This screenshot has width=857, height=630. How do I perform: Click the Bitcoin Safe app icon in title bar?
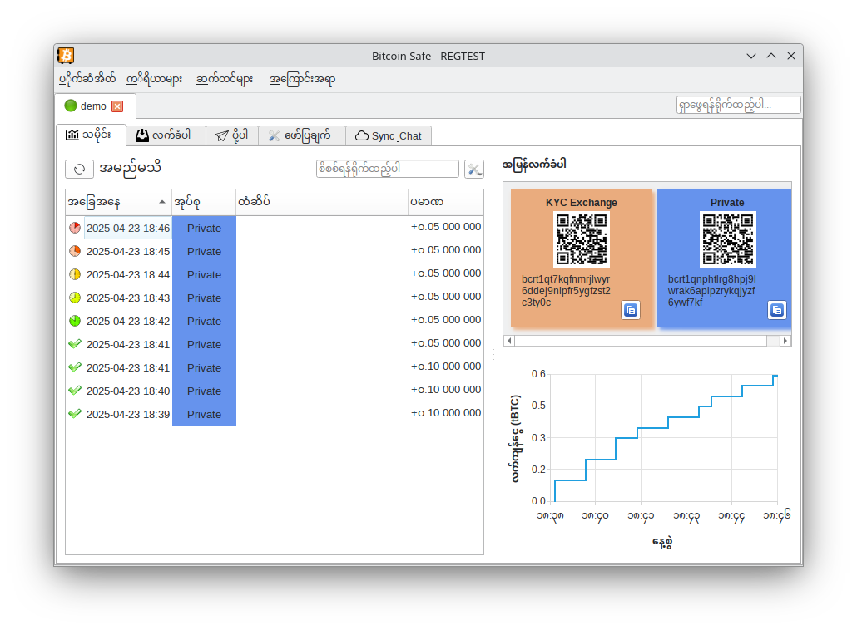(x=66, y=56)
